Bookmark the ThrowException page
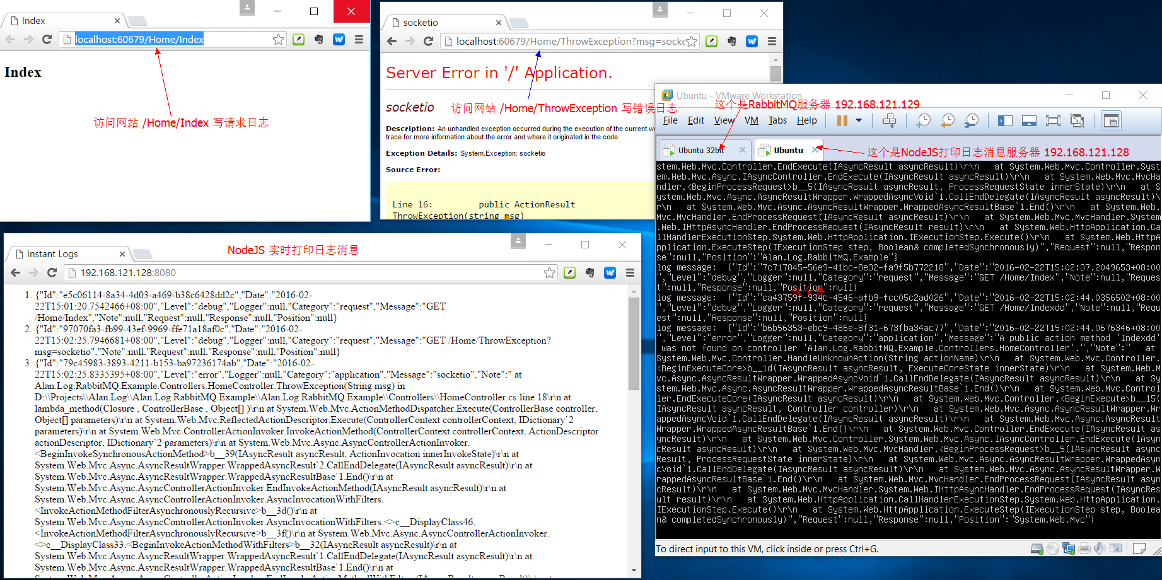The height and width of the screenshot is (580, 1162). point(692,41)
